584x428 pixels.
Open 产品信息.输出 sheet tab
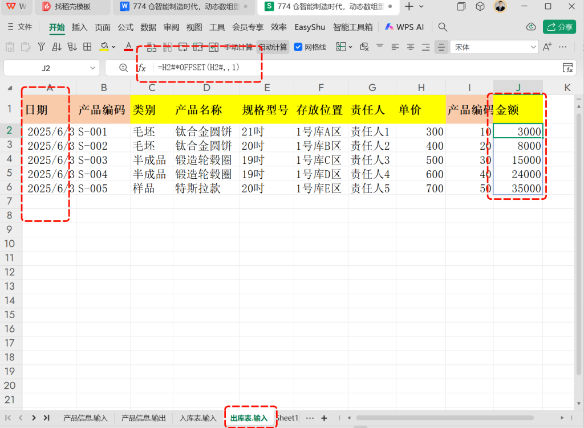[143, 418]
